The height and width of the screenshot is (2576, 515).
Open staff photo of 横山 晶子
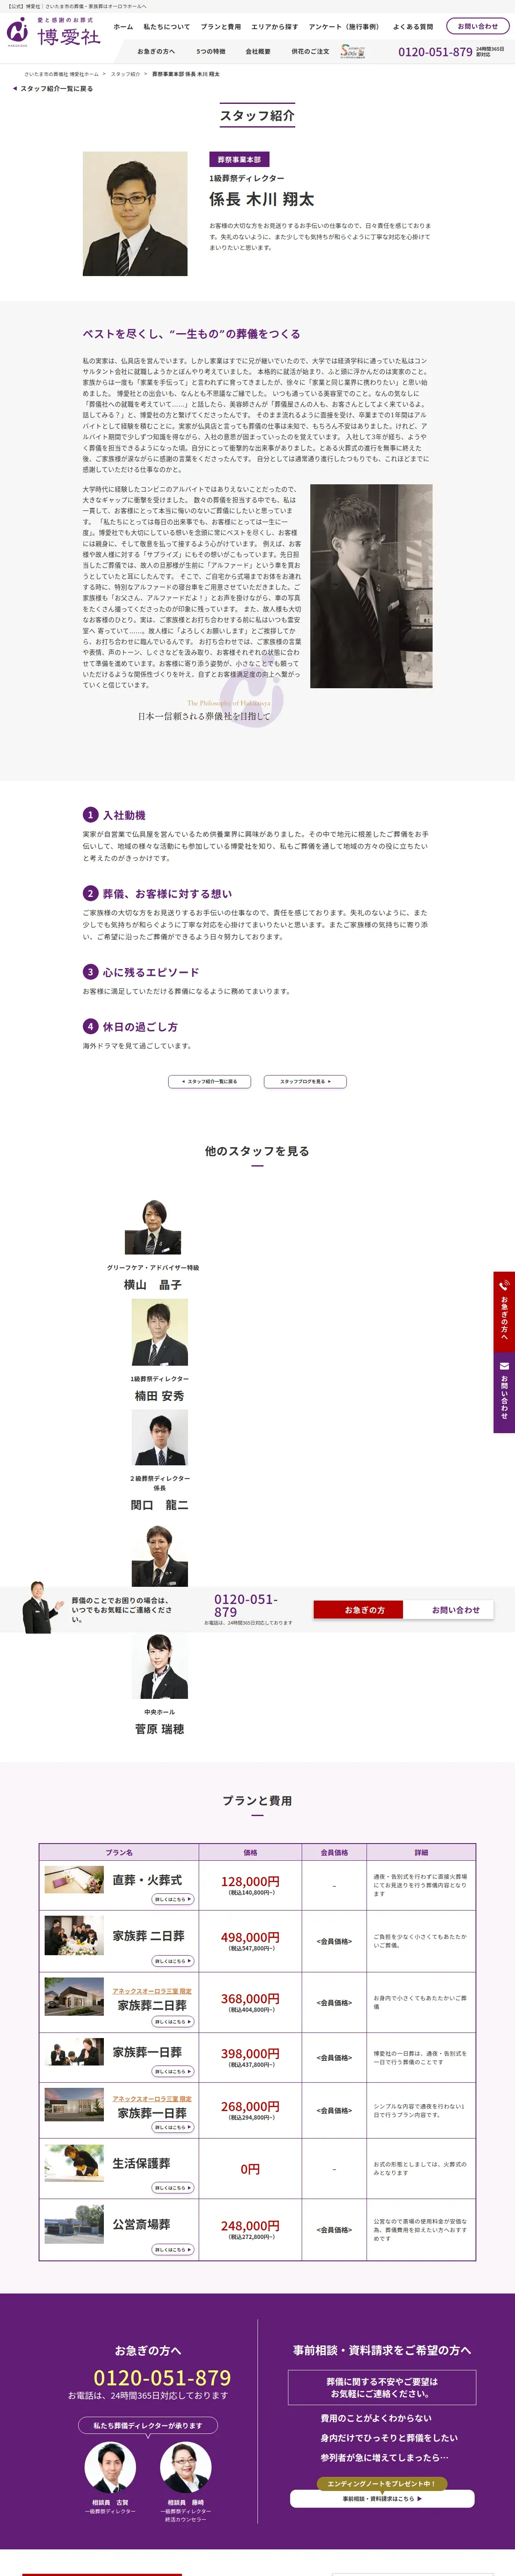tap(153, 1226)
